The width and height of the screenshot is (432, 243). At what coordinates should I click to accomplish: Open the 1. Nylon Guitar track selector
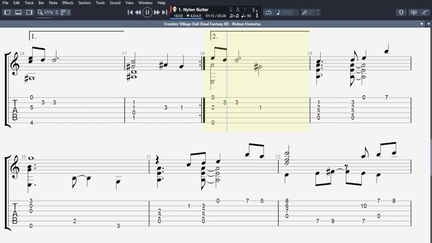193,9
